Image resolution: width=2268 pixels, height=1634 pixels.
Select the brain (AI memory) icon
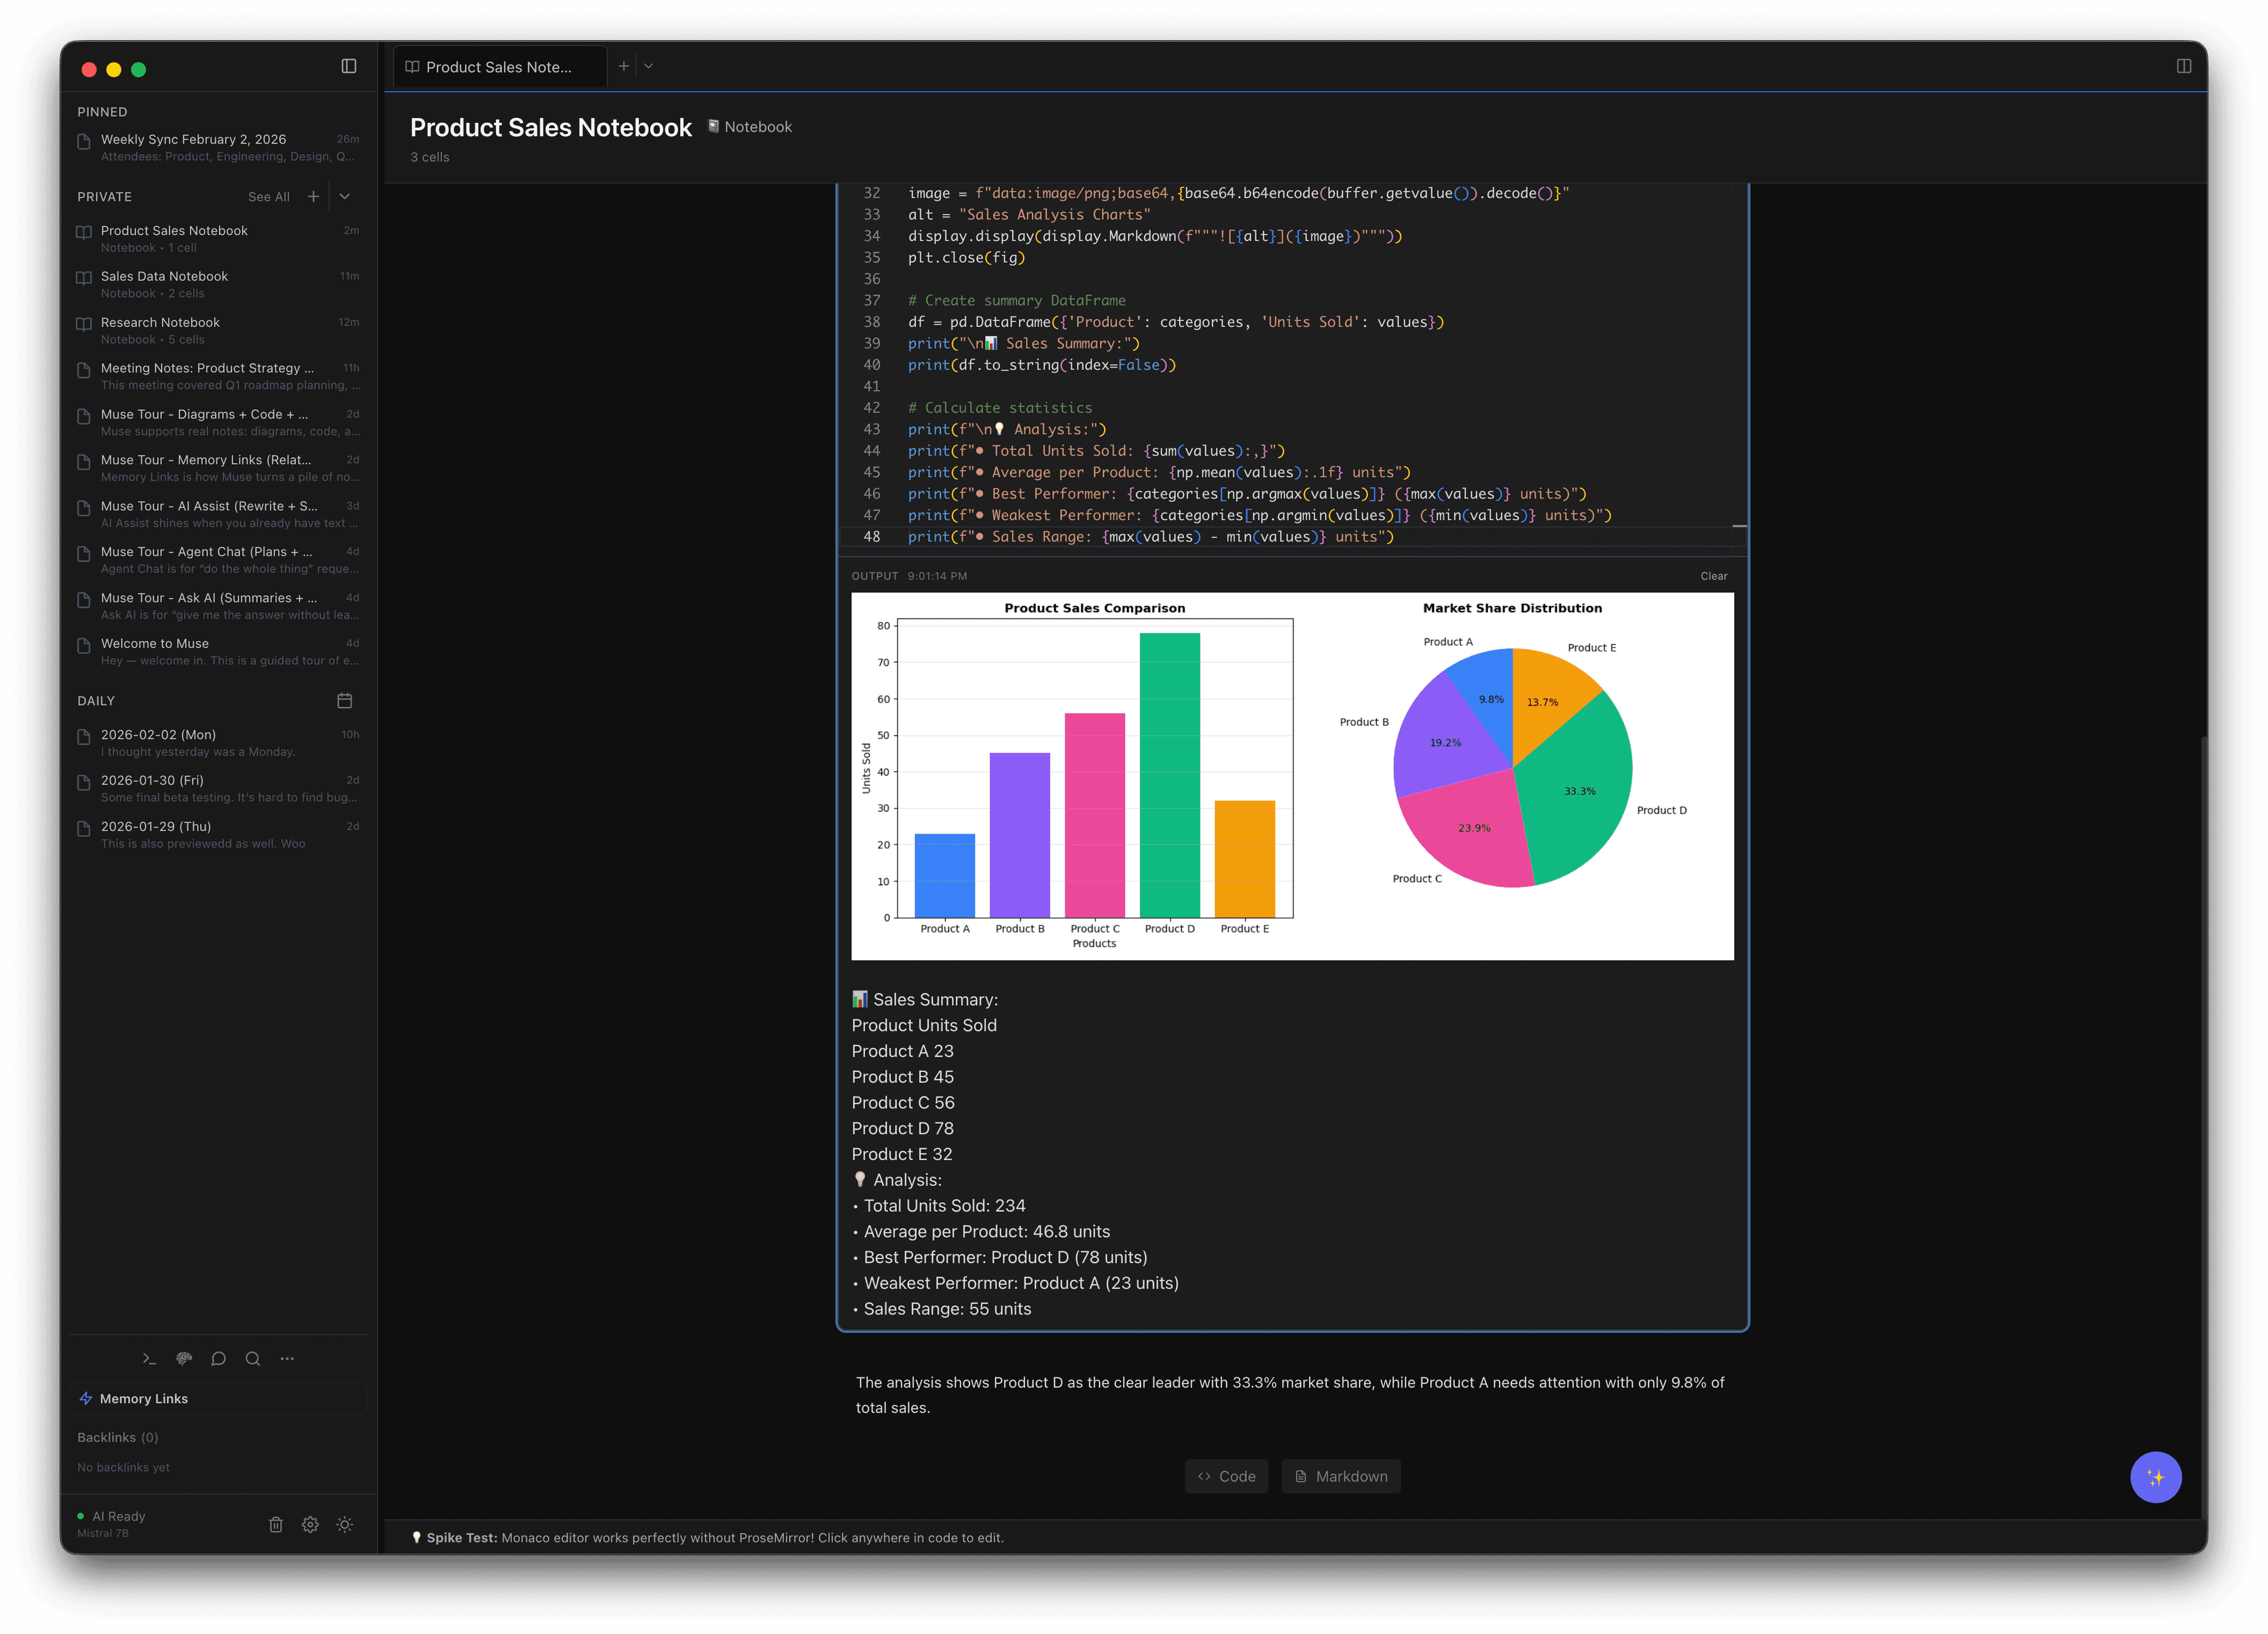pyautogui.click(x=184, y=1358)
